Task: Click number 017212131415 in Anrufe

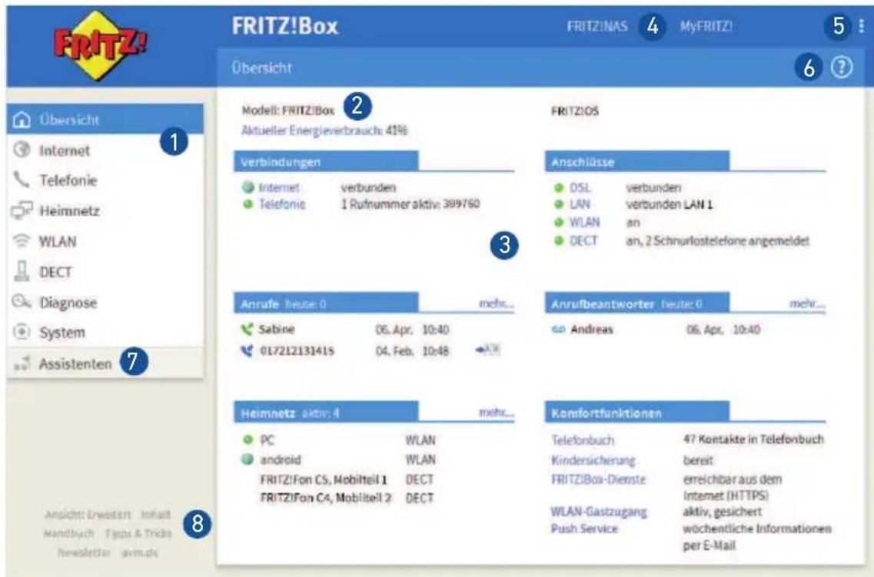Action: [x=297, y=351]
